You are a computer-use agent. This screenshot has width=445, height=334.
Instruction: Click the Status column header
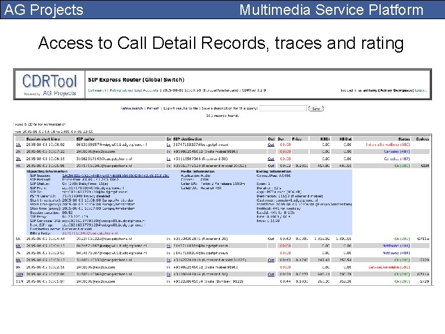404,139
